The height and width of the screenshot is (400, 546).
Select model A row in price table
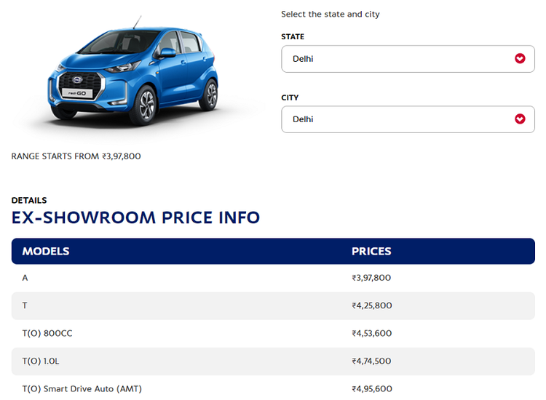click(x=25, y=278)
